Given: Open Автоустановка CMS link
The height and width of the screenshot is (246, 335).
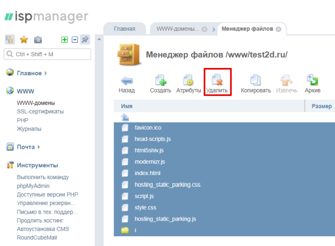Looking at the screenshot, I should pyautogui.click(x=43, y=229).
